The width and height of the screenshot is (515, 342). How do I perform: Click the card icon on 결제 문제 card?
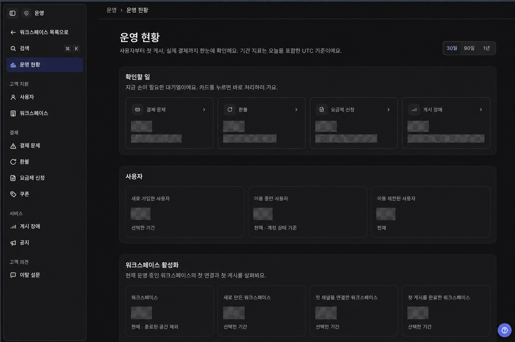coord(138,109)
